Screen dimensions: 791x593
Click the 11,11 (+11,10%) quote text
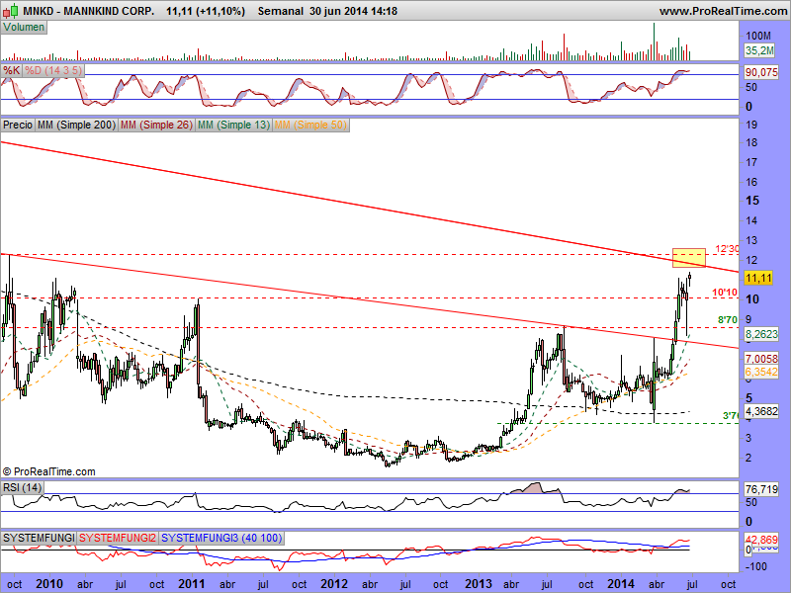[x=206, y=11]
